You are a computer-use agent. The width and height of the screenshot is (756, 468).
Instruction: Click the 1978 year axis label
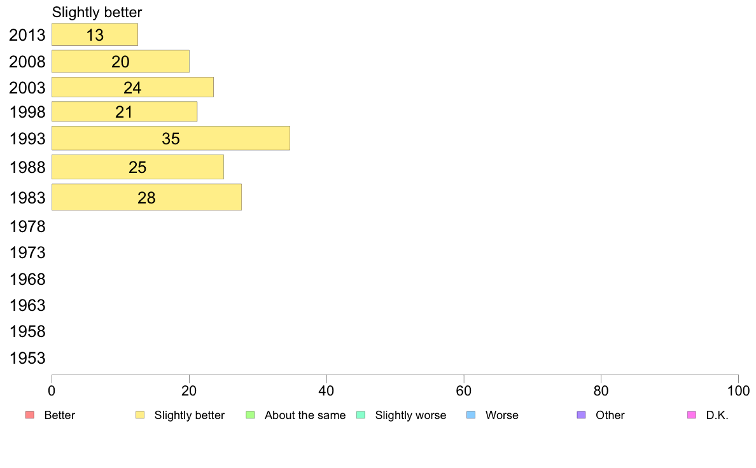(27, 226)
